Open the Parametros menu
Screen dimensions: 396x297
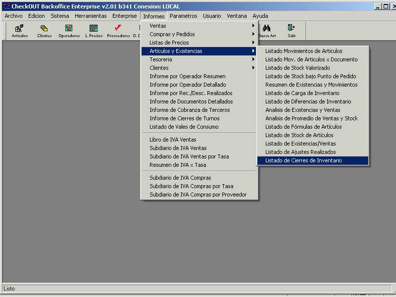pos(184,16)
